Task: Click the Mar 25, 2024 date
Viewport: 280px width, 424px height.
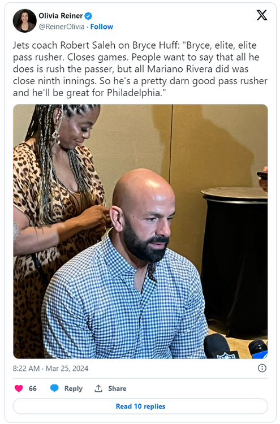Action: tap(67, 368)
